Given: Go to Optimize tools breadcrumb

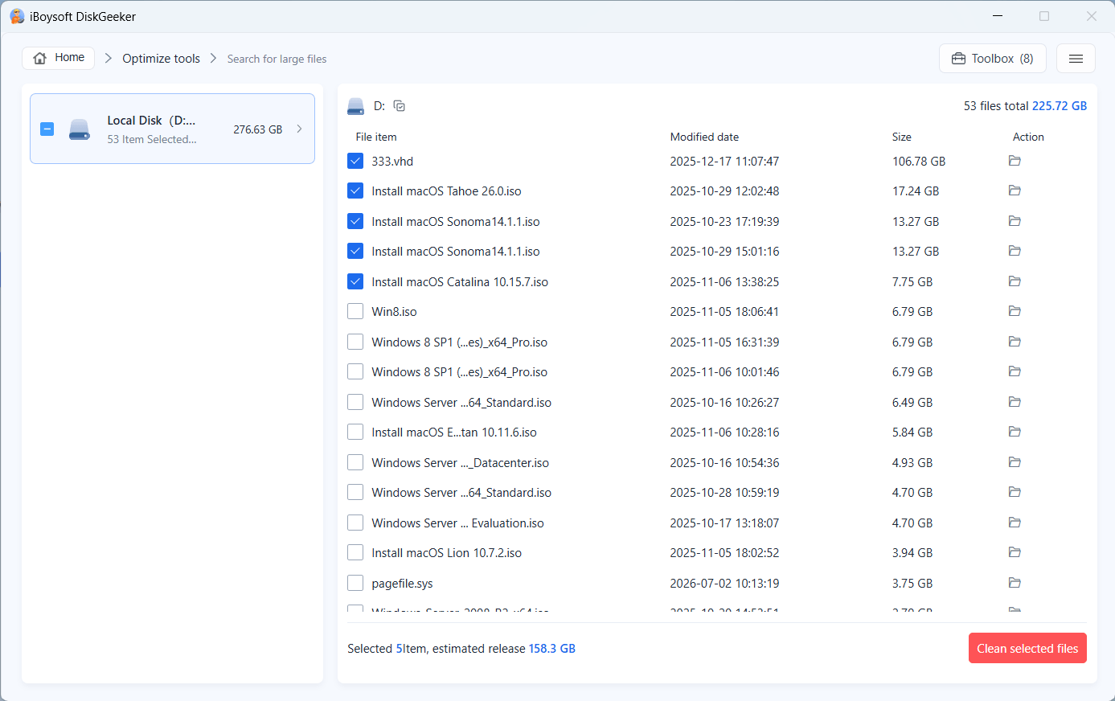Looking at the screenshot, I should point(161,59).
